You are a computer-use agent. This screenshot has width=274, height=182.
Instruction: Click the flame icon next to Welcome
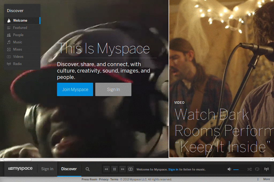click(x=9, y=20)
